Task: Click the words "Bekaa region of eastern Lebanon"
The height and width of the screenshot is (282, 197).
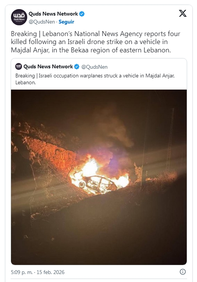Action: click(x=121, y=50)
